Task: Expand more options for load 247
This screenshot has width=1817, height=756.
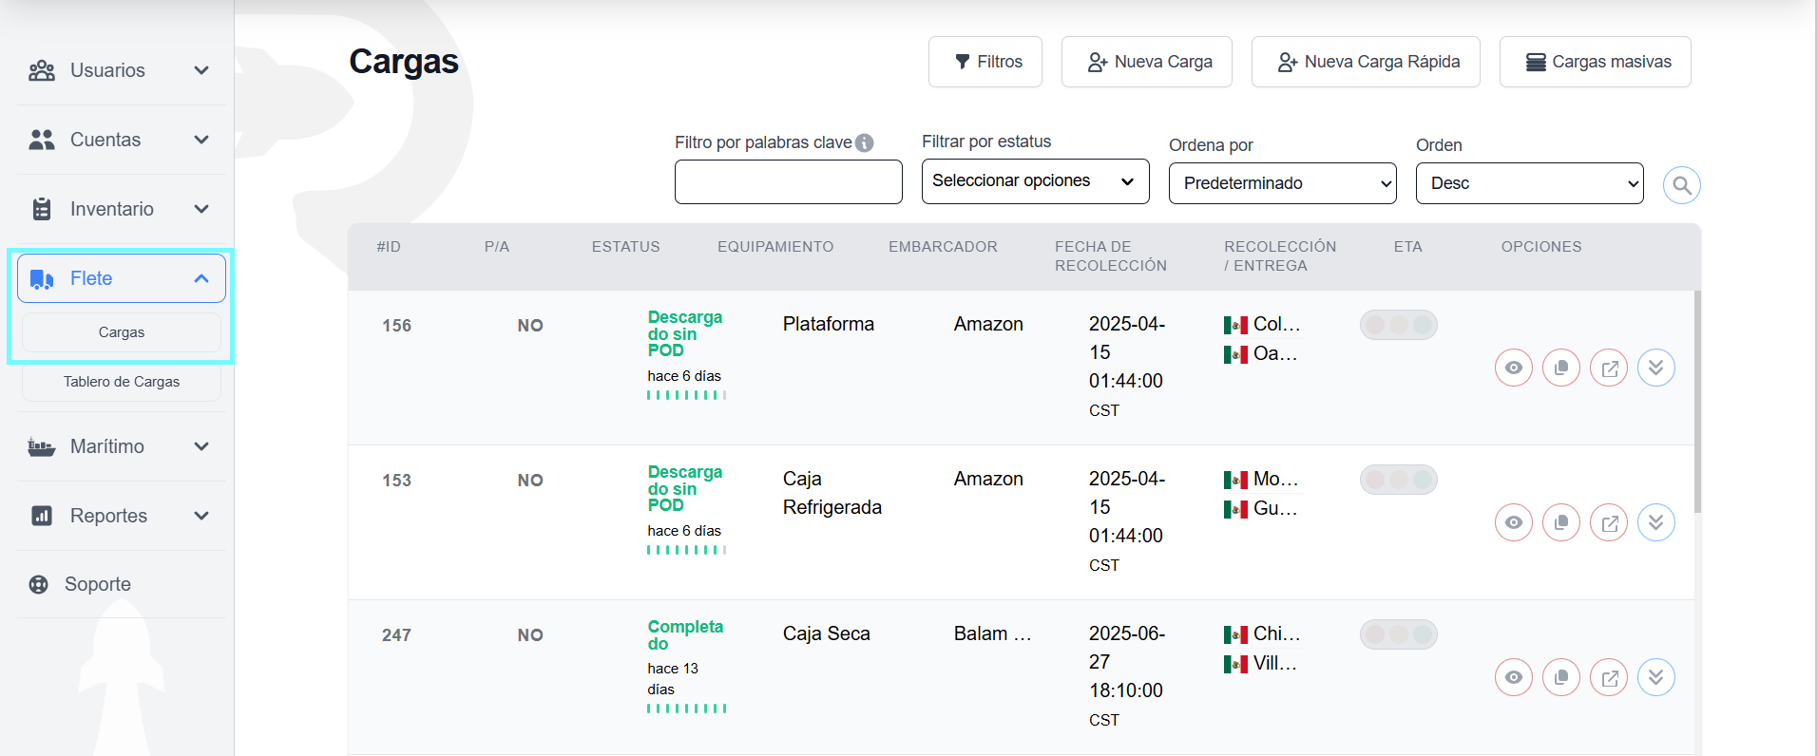Action: pyautogui.click(x=1655, y=677)
